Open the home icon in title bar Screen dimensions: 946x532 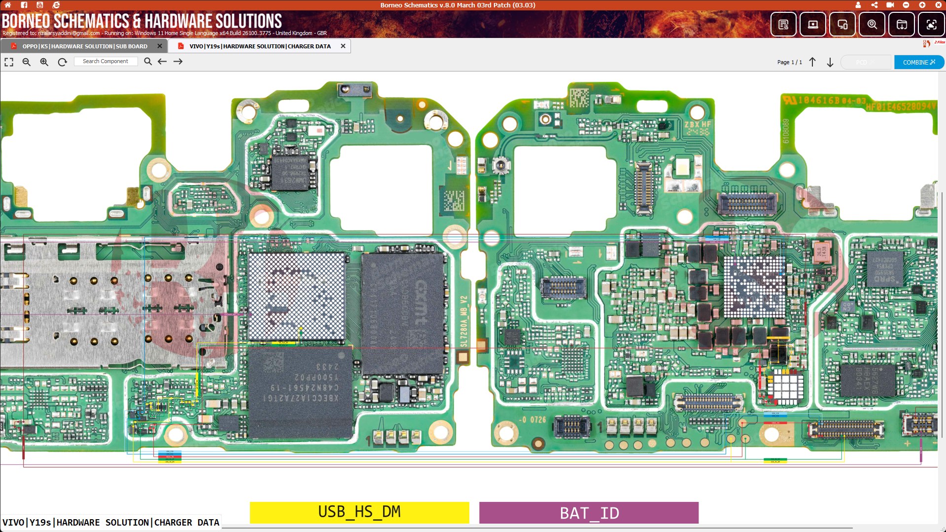(x=8, y=5)
